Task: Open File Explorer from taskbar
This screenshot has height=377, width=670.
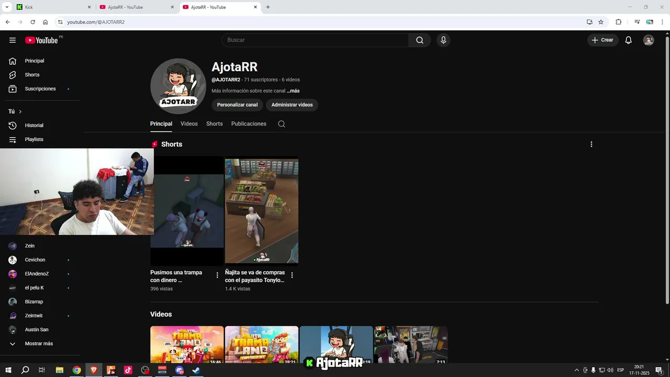Action: [60, 370]
